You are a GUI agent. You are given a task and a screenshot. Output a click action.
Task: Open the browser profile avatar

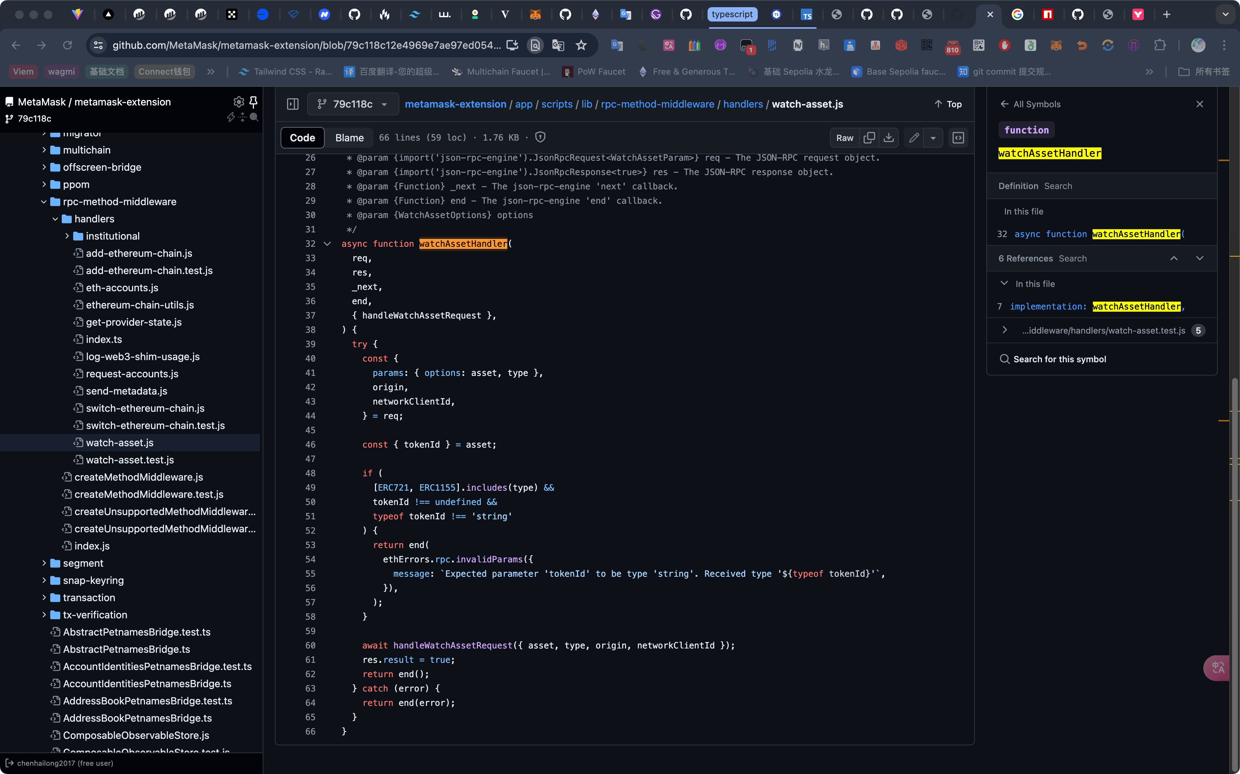tap(1198, 46)
